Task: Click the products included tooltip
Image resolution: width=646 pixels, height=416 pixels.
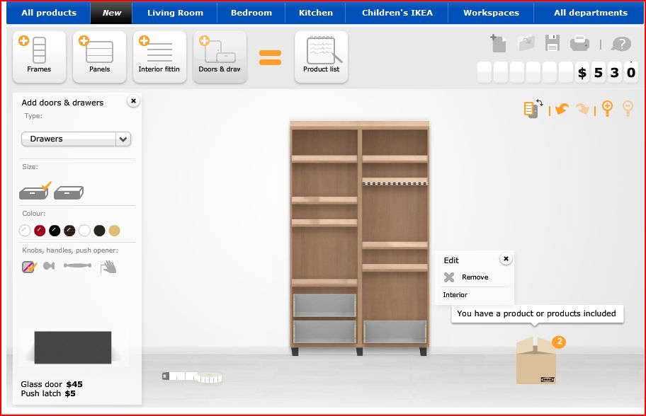Action: click(x=537, y=313)
